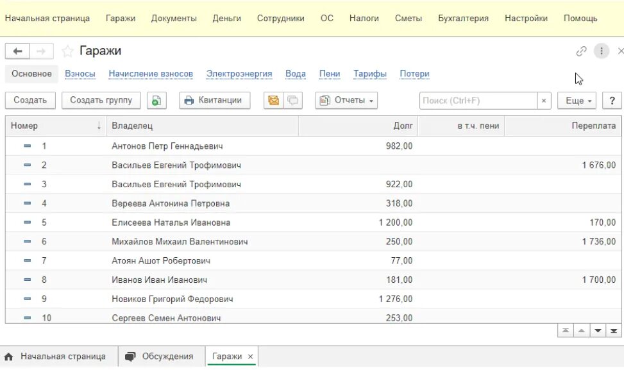Open the Настройки menu
624x370 pixels.
(526, 19)
